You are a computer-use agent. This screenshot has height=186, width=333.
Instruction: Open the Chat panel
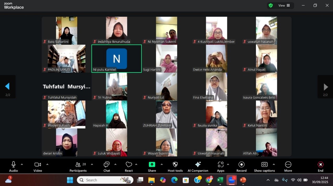tap(107, 167)
